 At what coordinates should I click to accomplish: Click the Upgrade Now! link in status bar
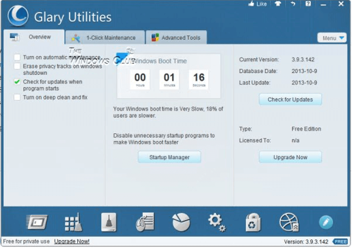(x=72, y=241)
